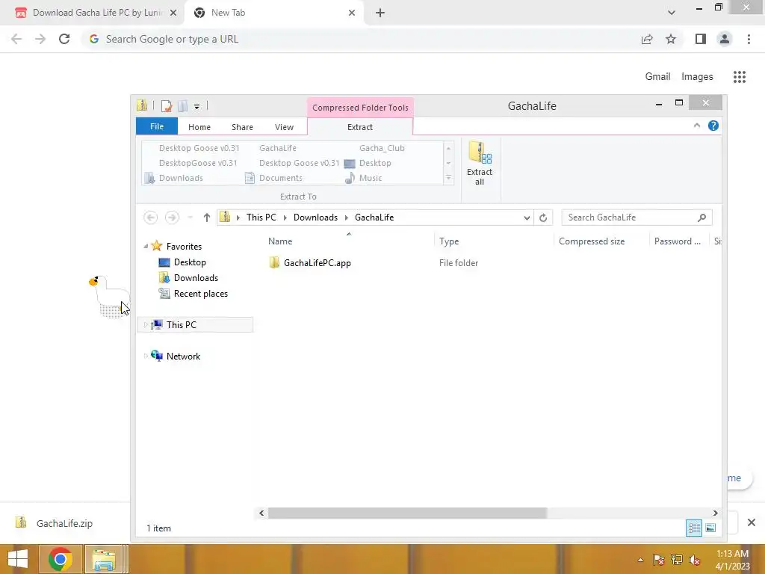
Task: Focus the Chrome address bar
Action: click(x=361, y=39)
